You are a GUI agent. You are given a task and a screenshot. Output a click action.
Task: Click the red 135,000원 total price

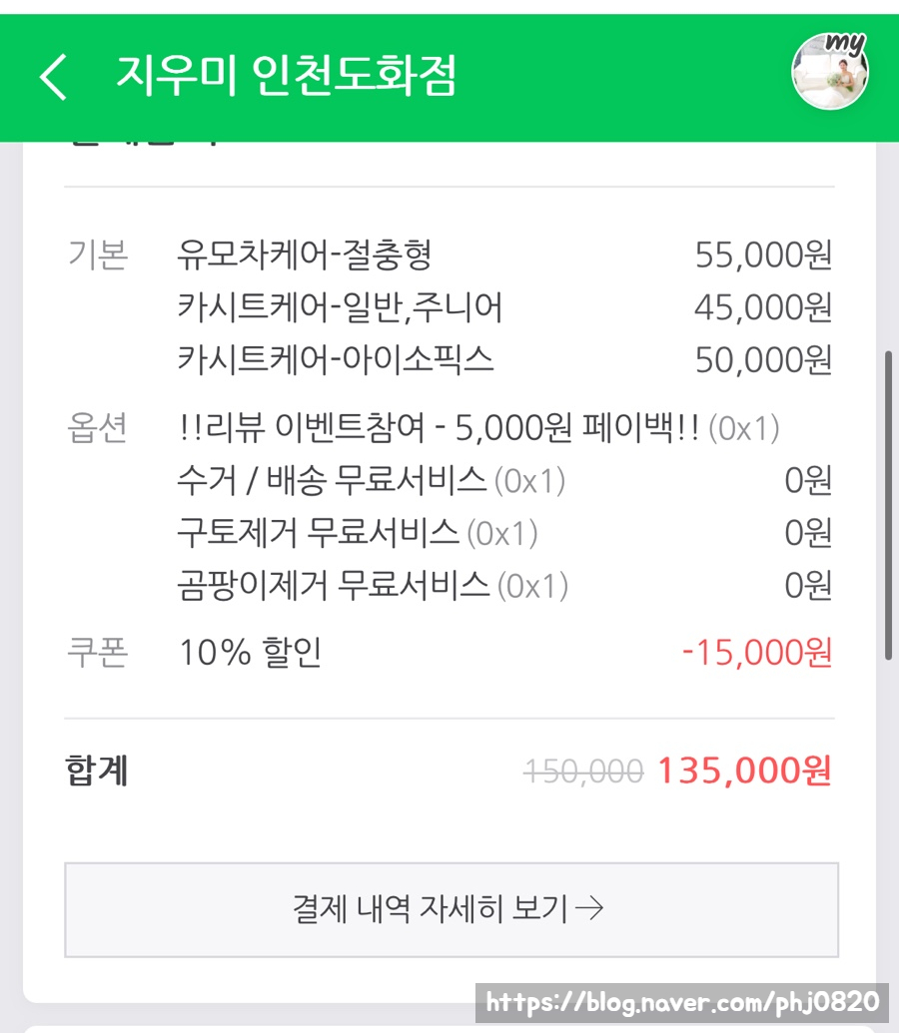click(743, 771)
